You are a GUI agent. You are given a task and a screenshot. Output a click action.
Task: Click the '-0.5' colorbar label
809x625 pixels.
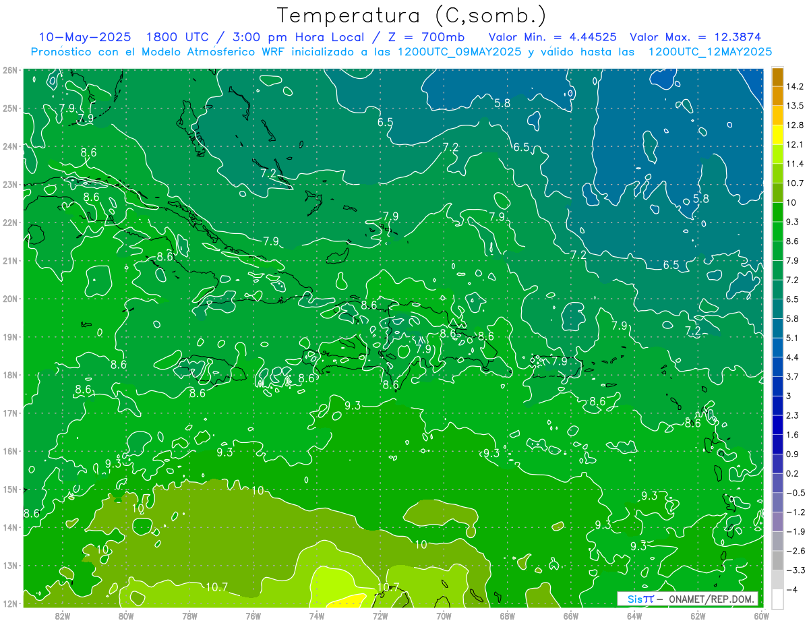point(795,492)
